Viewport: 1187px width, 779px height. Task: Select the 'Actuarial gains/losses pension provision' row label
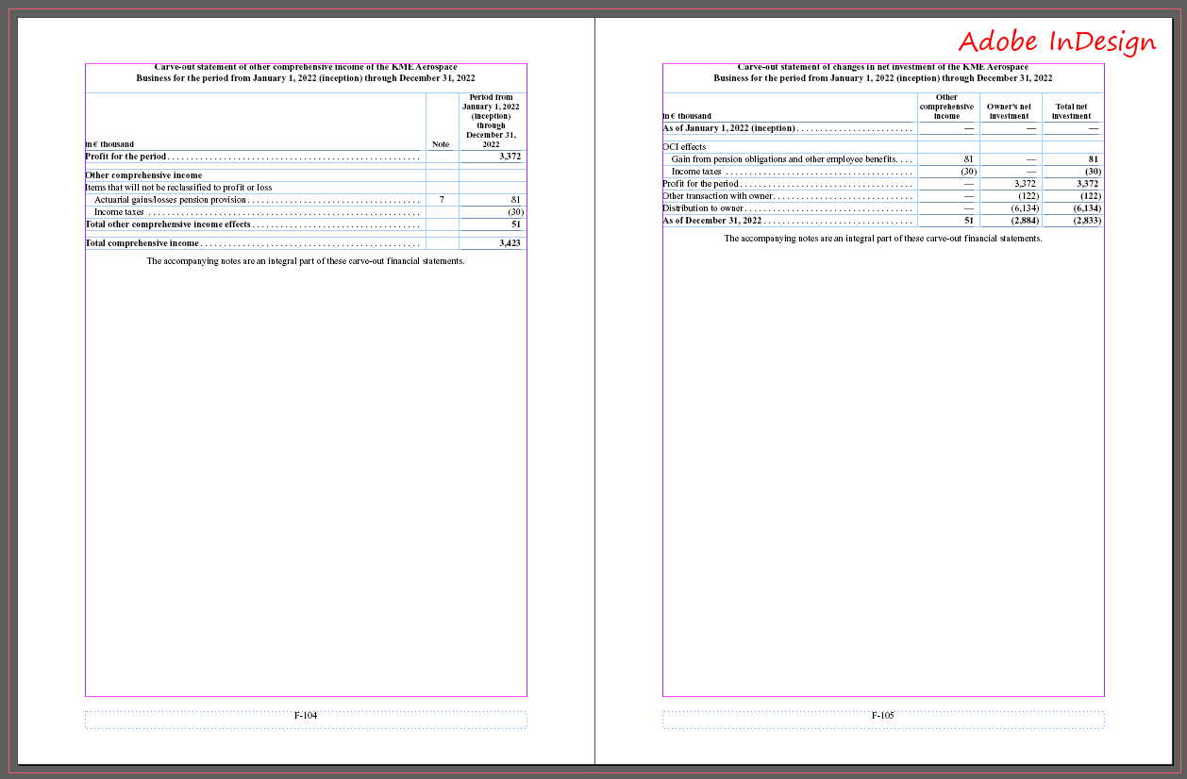click(x=171, y=200)
